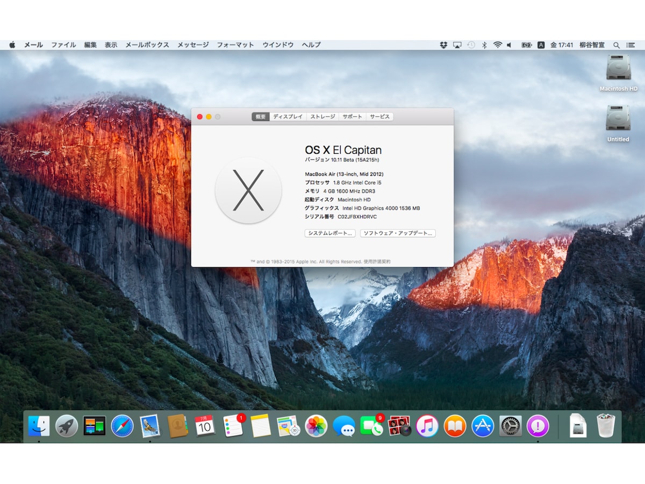645x484 pixels.
Task: Open Spotlight search magnifier icon
Action: point(617,45)
